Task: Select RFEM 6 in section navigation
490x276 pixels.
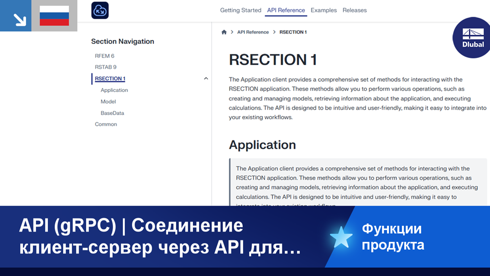Action: (105, 56)
